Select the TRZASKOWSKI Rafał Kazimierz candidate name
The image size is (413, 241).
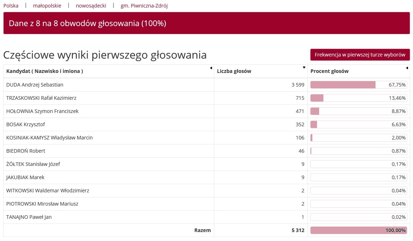coord(41,98)
